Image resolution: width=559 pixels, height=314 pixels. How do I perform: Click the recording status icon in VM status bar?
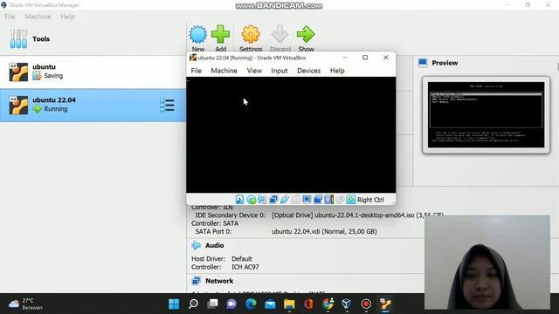[318, 200]
